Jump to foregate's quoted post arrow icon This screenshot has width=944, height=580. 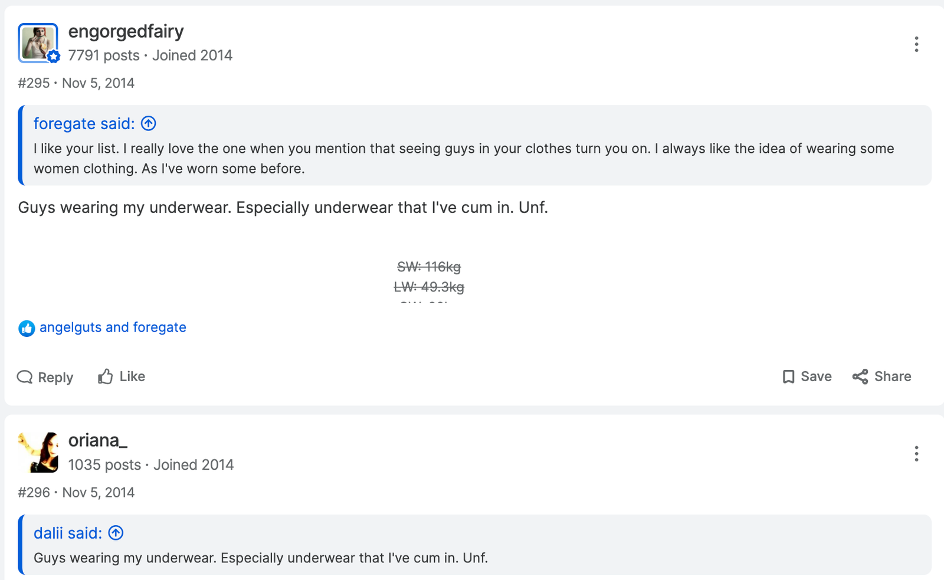point(149,123)
